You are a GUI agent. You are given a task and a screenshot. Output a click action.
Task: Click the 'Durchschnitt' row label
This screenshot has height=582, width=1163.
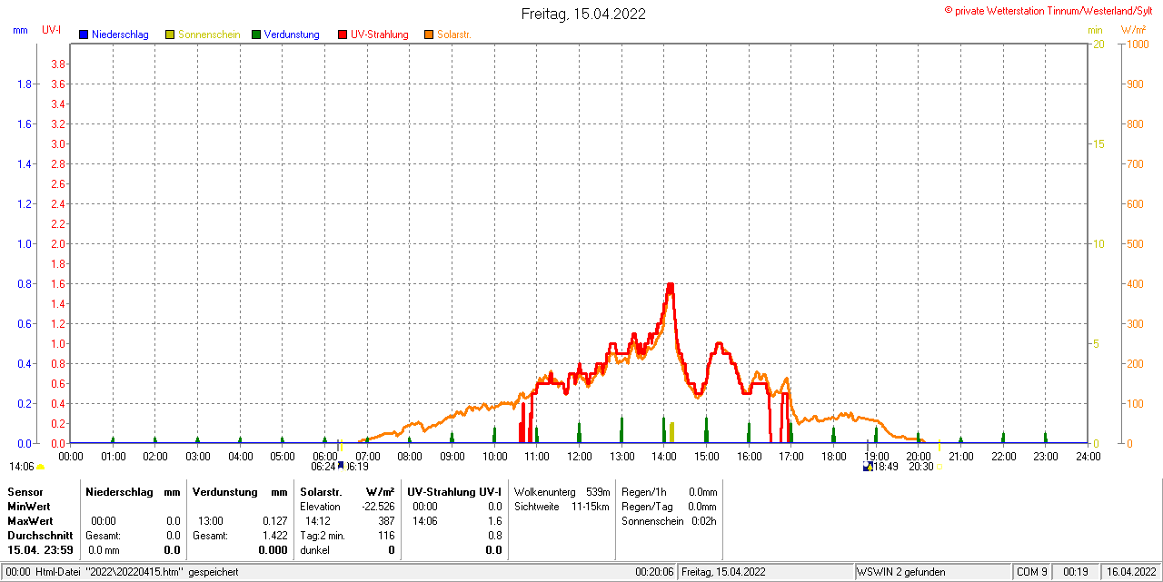pyautogui.click(x=40, y=536)
